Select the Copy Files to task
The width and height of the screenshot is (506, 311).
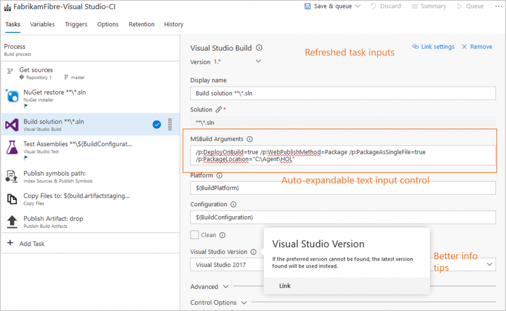click(x=90, y=199)
